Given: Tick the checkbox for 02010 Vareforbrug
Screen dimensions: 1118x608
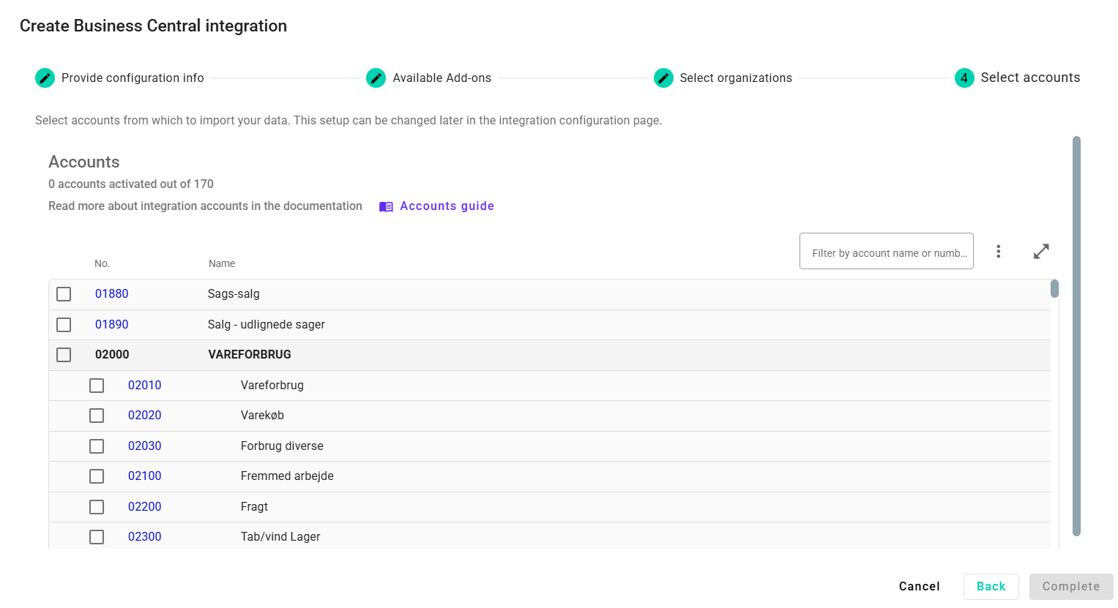Looking at the screenshot, I should point(97,385).
